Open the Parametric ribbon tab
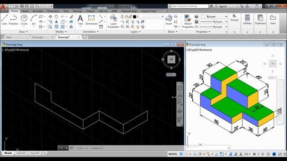Screen dimensions: 287x161 coord(53,11)
